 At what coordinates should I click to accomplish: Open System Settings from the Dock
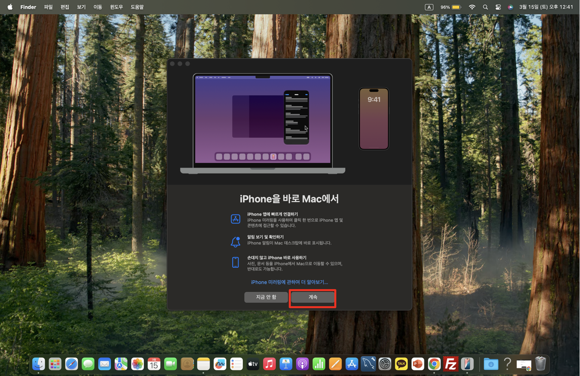tap(385, 364)
